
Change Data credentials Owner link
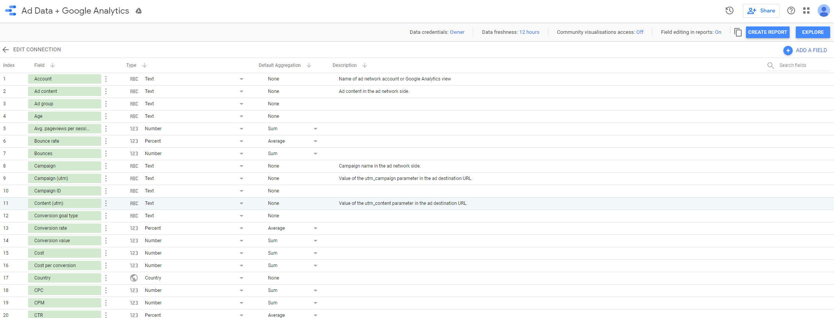tap(457, 32)
